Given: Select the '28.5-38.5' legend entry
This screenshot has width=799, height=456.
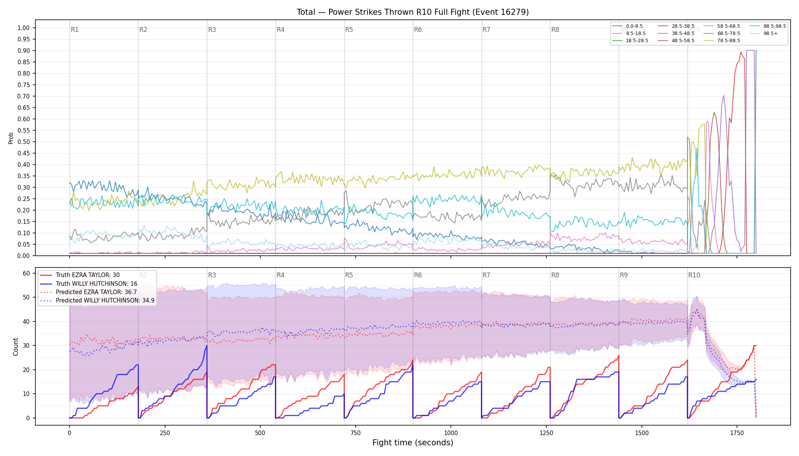Looking at the screenshot, I should [x=676, y=26].
